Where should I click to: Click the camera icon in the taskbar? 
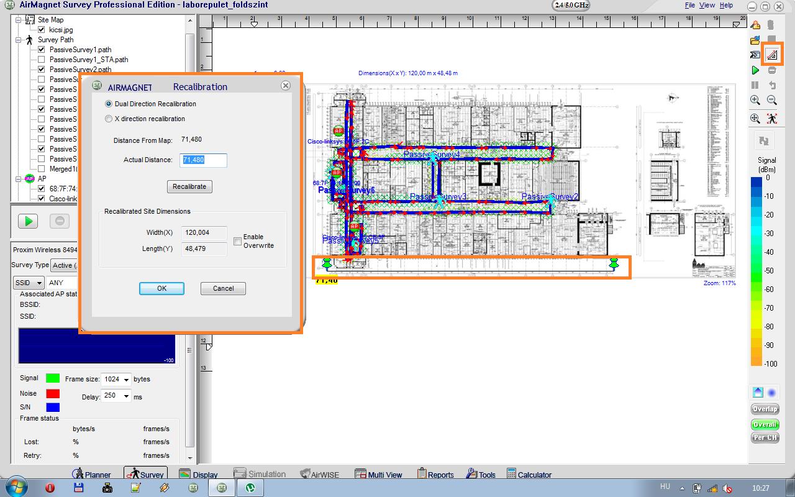pos(107,488)
